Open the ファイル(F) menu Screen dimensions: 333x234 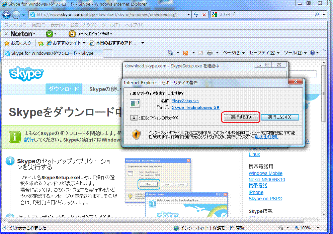15,25
